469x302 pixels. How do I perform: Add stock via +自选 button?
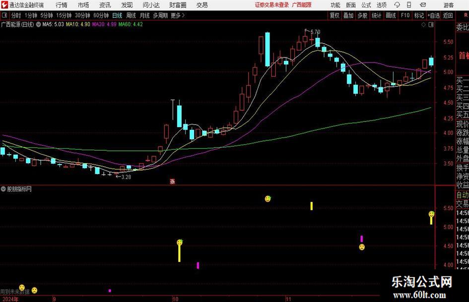(x=434, y=15)
